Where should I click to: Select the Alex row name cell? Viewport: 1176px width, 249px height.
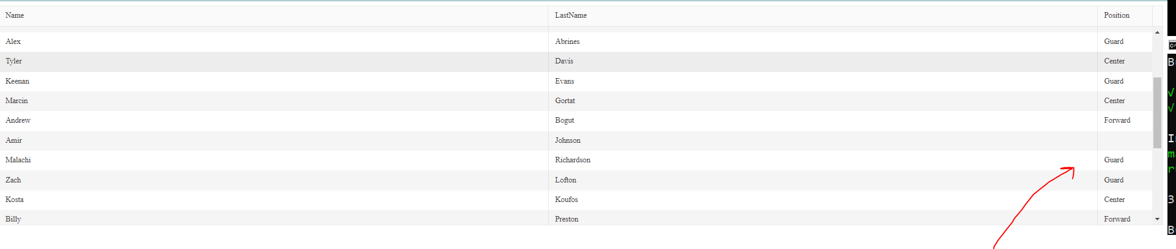tap(274, 41)
